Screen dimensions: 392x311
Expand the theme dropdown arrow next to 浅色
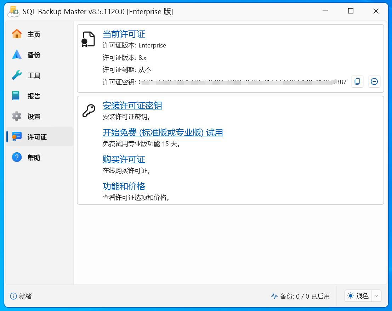click(376, 296)
